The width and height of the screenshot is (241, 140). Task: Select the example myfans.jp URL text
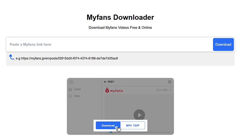[x=70, y=58]
